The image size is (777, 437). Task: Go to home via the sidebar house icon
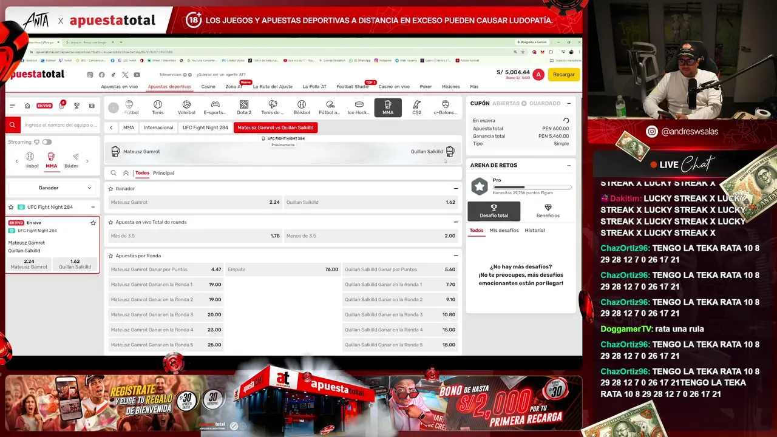tap(27, 106)
